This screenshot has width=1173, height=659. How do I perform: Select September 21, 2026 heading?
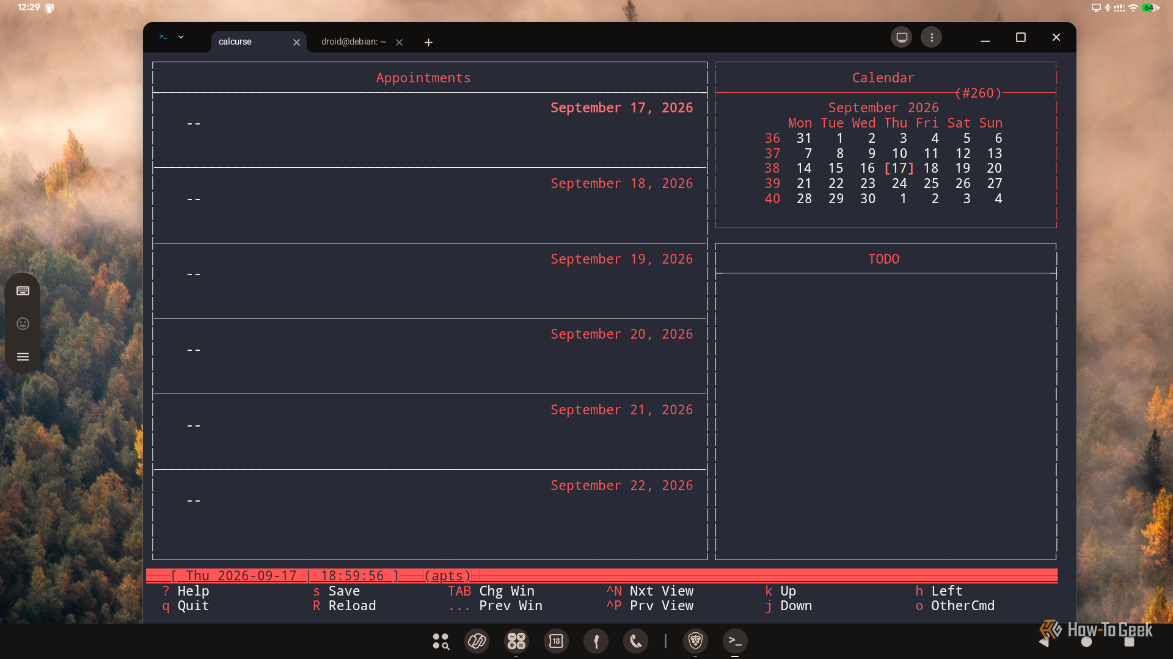pos(621,410)
